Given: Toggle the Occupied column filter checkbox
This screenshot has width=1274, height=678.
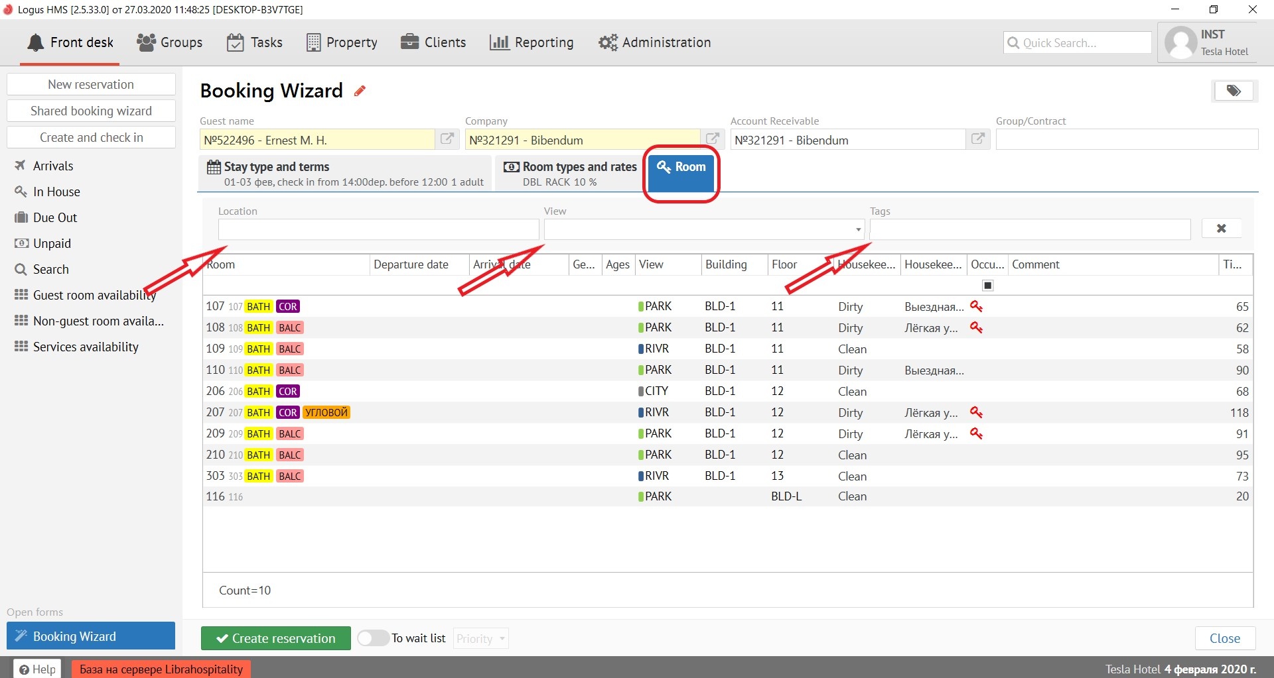Looking at the screenshot, I should tap(987, 286).
